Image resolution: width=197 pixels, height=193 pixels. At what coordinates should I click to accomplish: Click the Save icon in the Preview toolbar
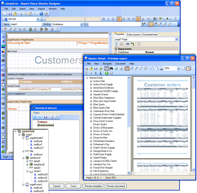tap(96, 68)
